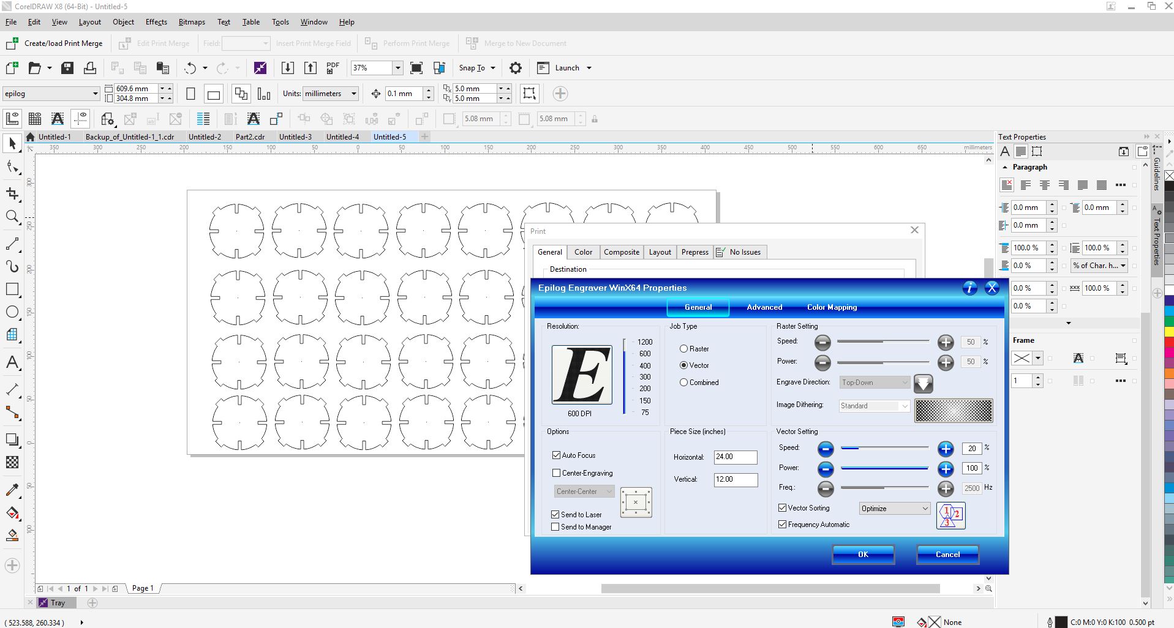Select 1200 on the resolution scale
The image size is (1174, 628).
(645, 342)
